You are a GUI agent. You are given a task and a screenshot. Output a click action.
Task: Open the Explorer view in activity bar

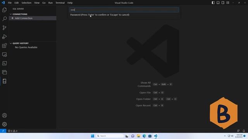pyautogui.click(x=4, y=10)
